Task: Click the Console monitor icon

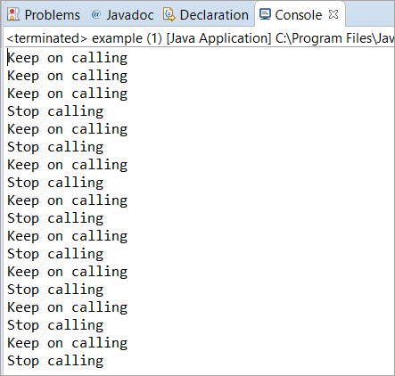Action: 265,14
